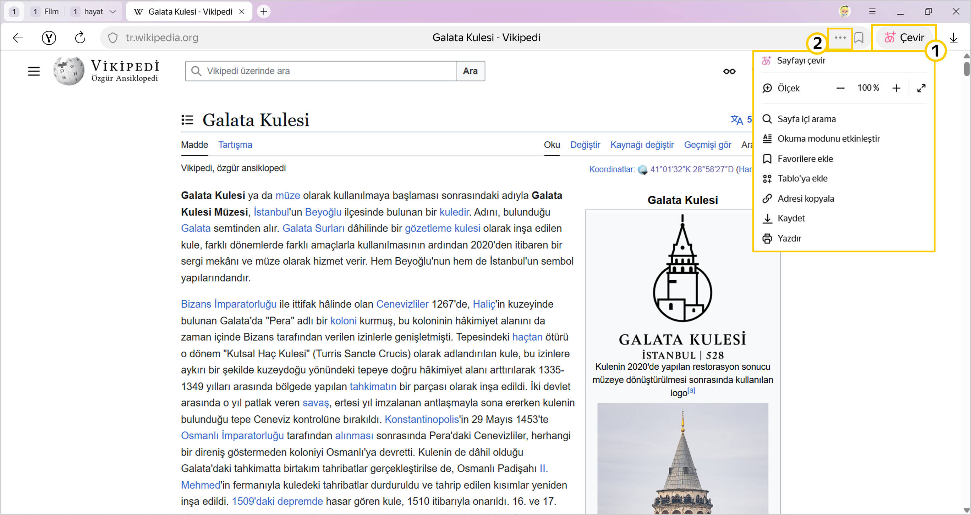This screenshot has height=515, width=971.
Task: Open the Beyoğlu link
Action: 323,212
